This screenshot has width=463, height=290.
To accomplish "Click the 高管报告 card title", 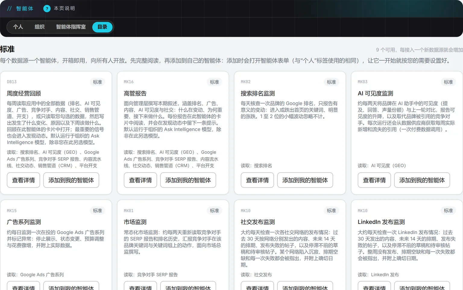I will point(135,94).
